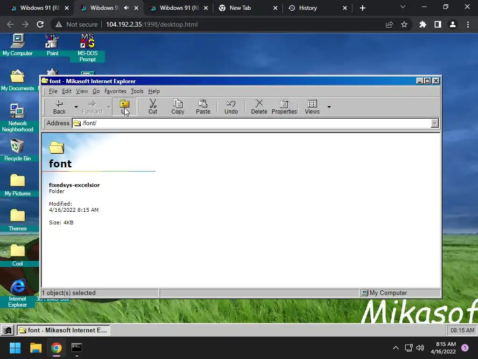Open Chrome tab search chevron
The height and width of the screenshot is (359, 478).
click(x=403, y=7)
